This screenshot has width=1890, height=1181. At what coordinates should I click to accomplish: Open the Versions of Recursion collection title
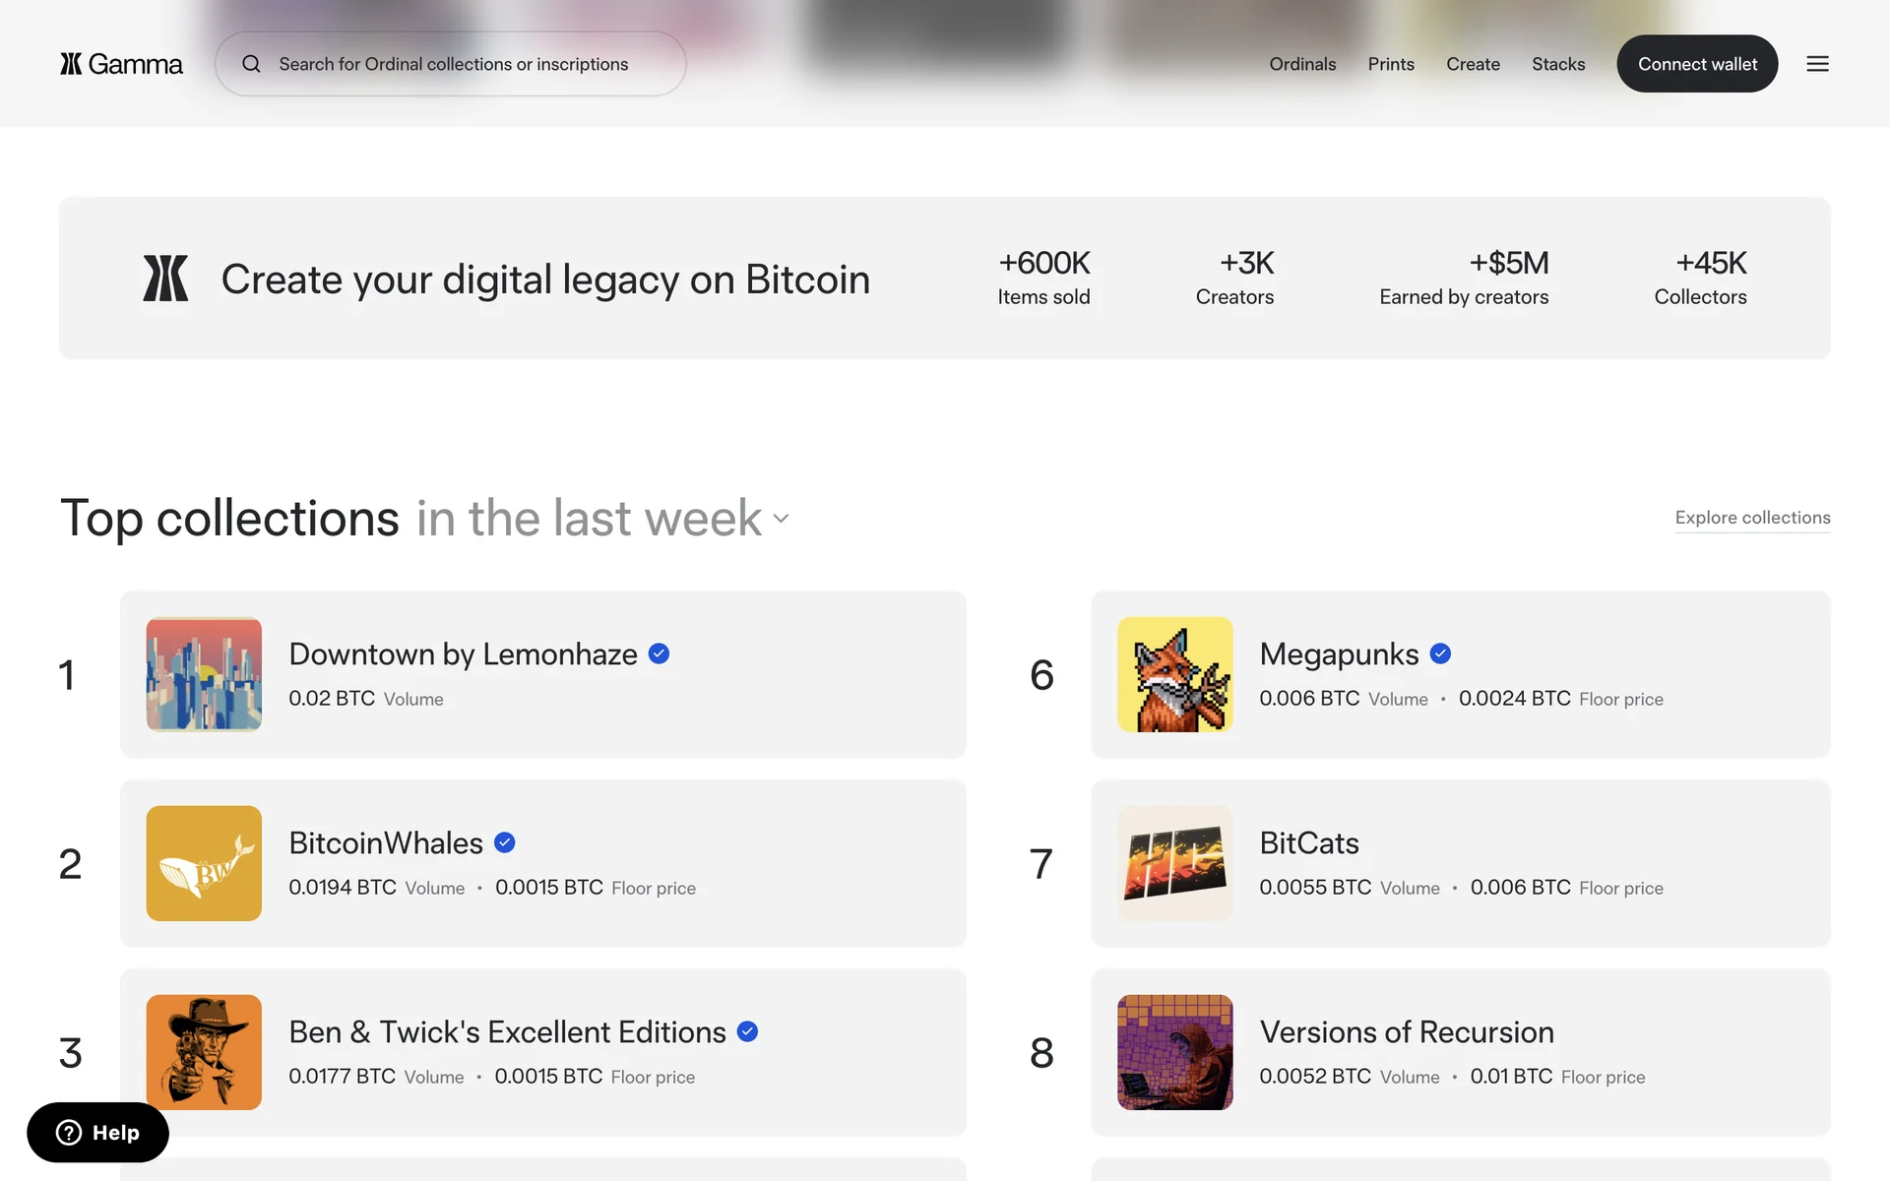coord(1407,1031)
